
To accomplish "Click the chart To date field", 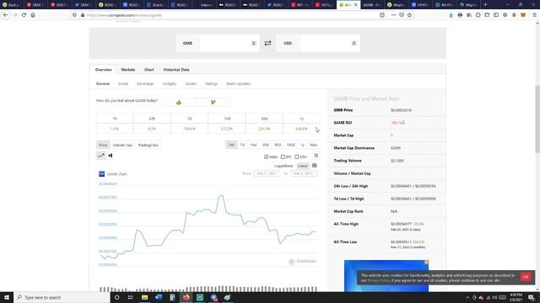I will coord(303,173).
